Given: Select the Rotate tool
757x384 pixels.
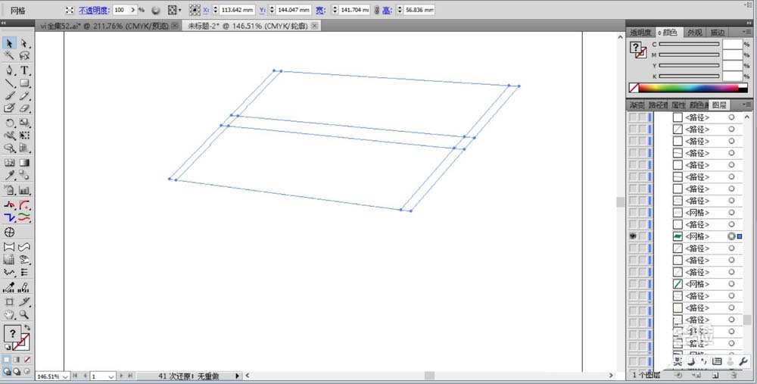Looking at the screenshot, I should [x=9, y=123].
